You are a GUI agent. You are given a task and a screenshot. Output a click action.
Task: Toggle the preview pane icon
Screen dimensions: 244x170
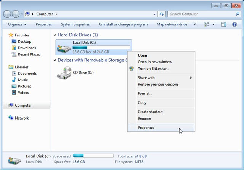223,24
